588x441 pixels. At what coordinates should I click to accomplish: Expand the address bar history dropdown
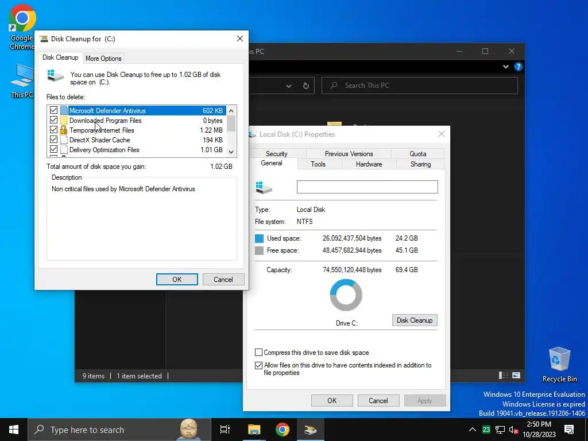pos(288,86)
